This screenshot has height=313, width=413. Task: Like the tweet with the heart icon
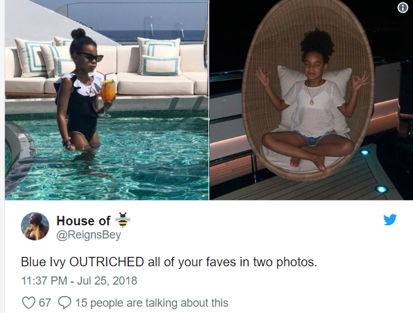click(x=28, y=303)
